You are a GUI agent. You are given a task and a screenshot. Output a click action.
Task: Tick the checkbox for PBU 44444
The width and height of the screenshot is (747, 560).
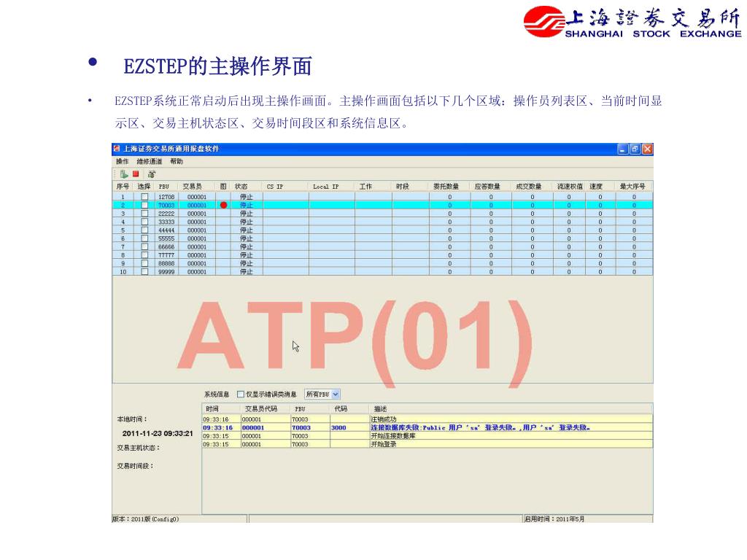pyautogui.click(x=145, y=230)
